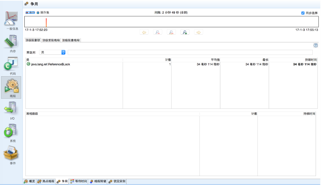Click the 平均值 cell 34 毫秒 114 微秒

point(208,64)
